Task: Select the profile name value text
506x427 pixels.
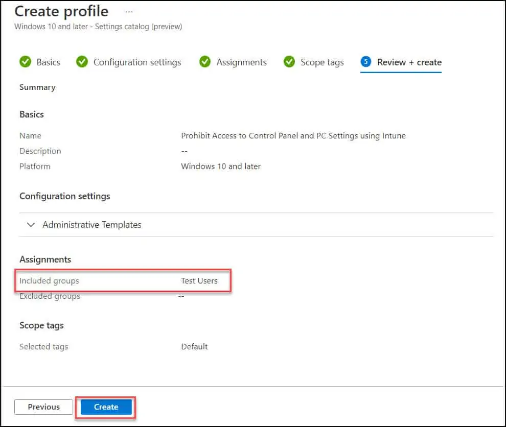Action: click(293, 136)
